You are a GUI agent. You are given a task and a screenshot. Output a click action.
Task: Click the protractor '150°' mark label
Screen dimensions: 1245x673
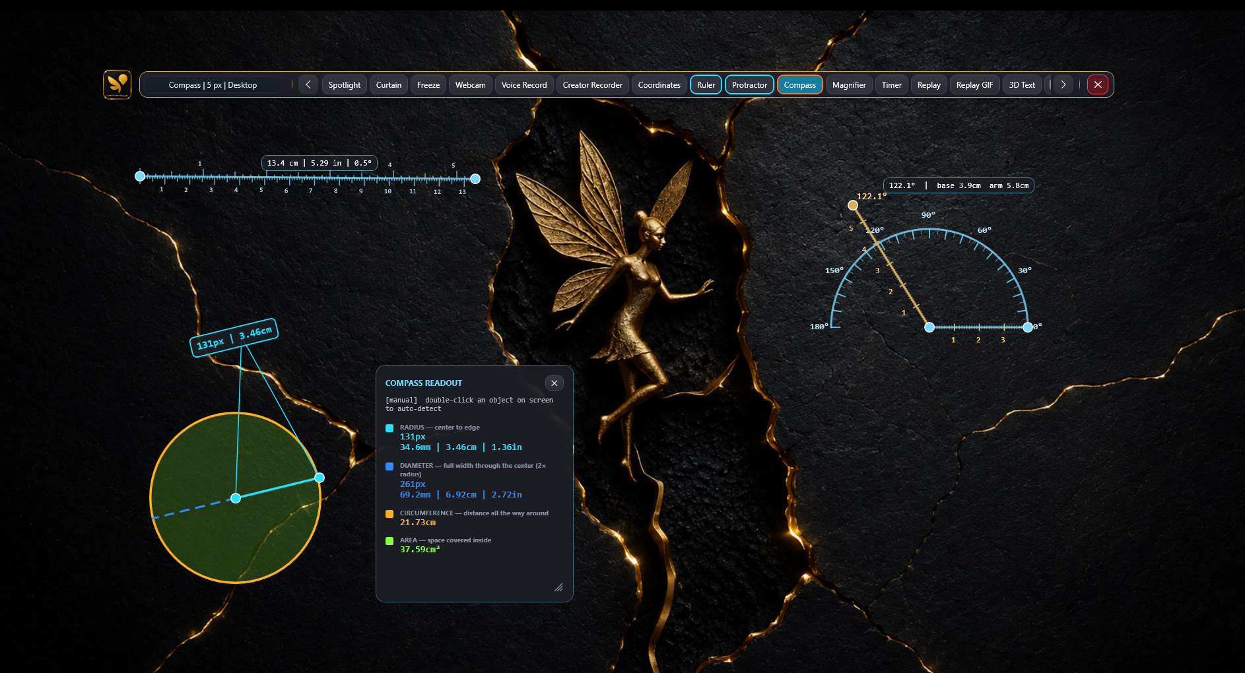(834, 271)
